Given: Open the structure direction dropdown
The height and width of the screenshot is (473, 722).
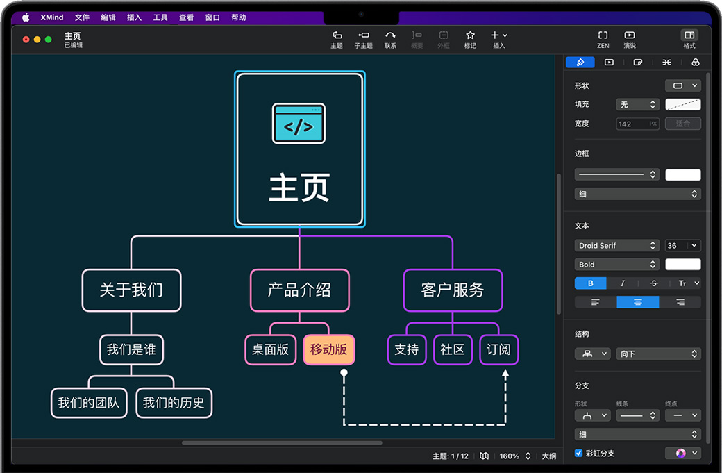Looking at the screenshot, I should click(658, 354).
